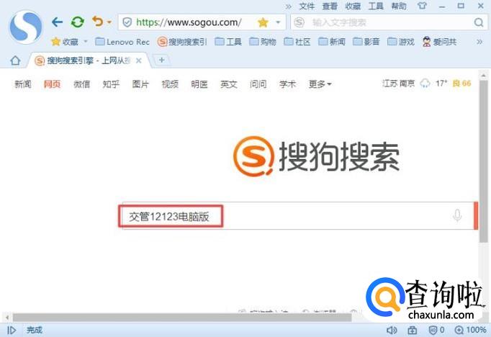Open the 视频 search category
491x337 pixels.
coord(170,84)
